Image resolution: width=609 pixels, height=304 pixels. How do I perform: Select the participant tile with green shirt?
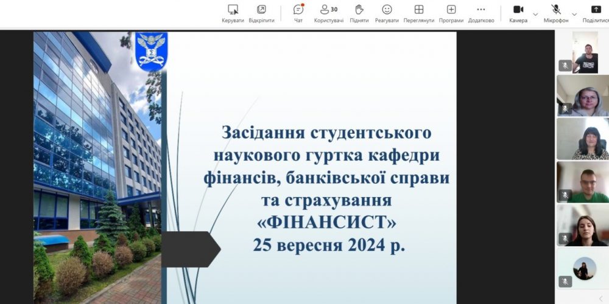tap(582, 182)
